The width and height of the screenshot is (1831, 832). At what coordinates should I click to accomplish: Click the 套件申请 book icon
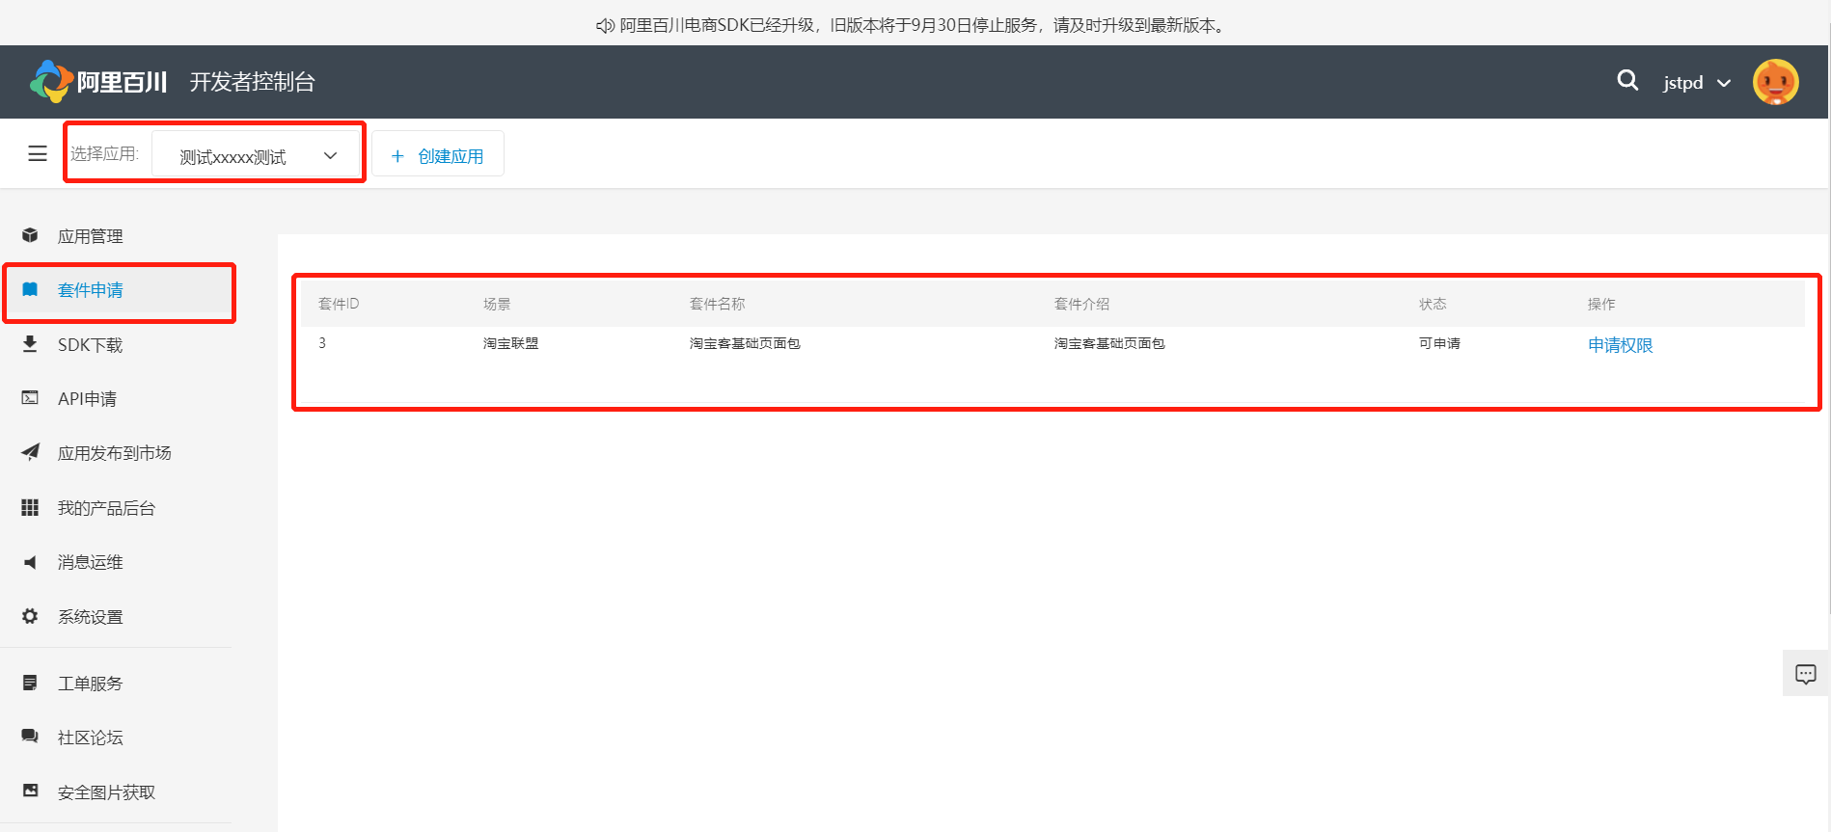pos(30,289)
